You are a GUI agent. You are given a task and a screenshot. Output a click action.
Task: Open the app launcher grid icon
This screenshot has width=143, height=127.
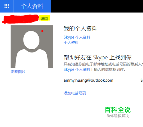pos(7,6)
